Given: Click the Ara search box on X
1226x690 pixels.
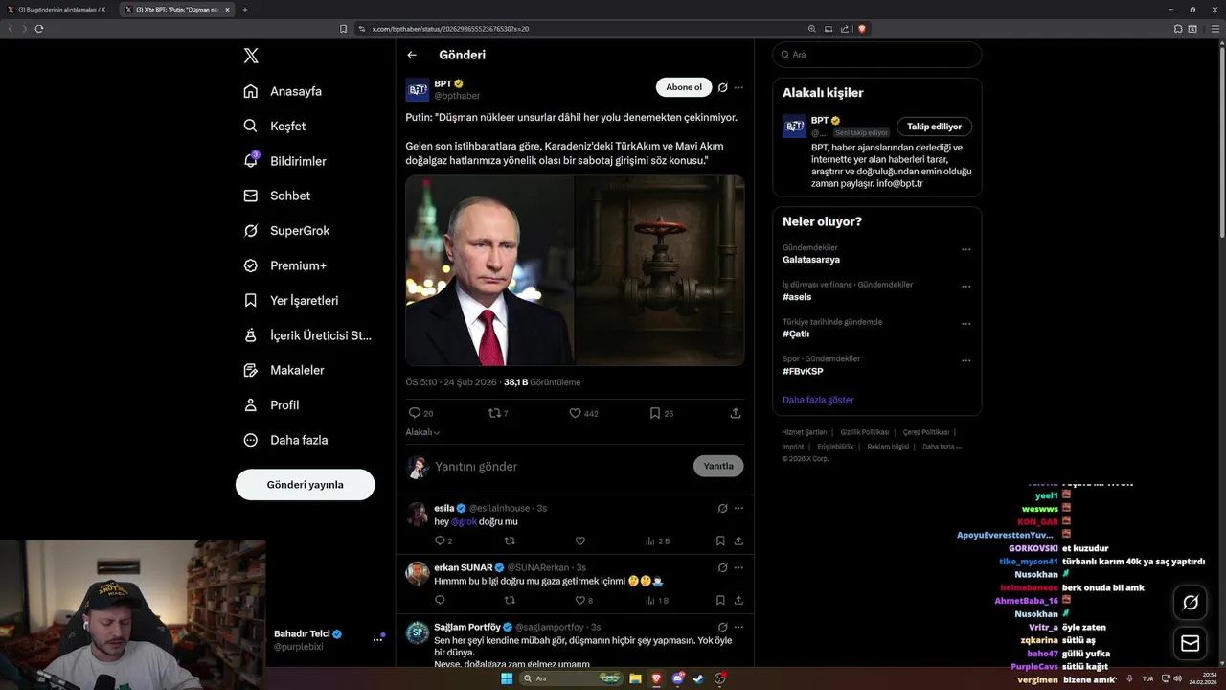Looking at the screenshot, I should click(877, 55).
